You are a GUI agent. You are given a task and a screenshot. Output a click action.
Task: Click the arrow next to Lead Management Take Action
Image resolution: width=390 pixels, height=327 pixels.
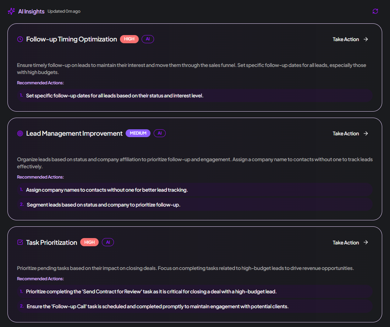(x=366, y=134)
